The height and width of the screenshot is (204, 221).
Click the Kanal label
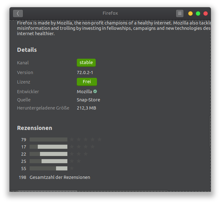click(23, 63)
